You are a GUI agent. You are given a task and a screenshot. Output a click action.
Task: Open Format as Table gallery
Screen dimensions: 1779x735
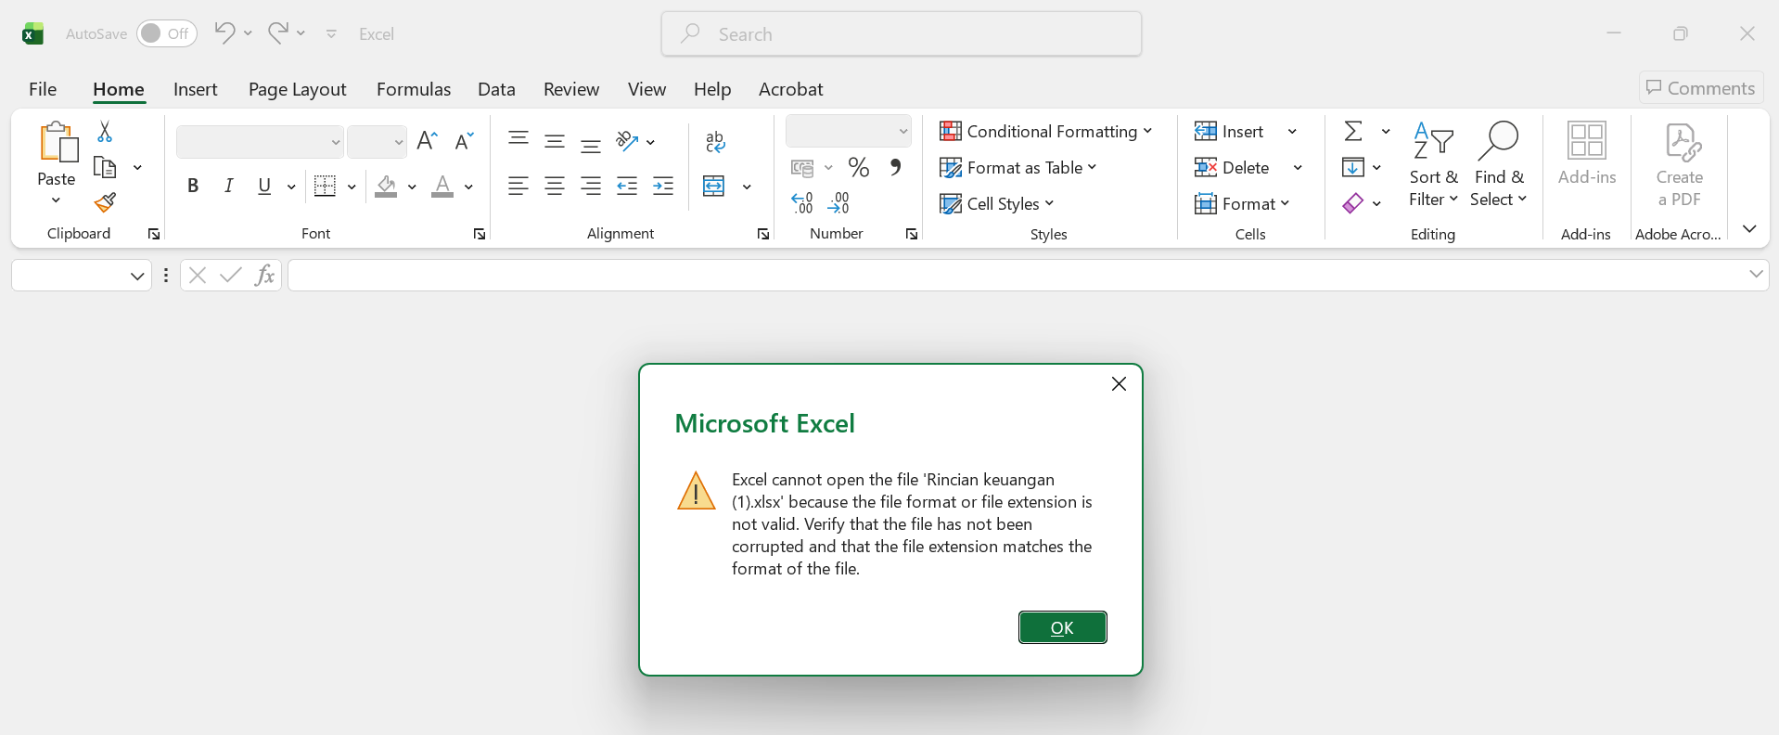coord(1017,167)
